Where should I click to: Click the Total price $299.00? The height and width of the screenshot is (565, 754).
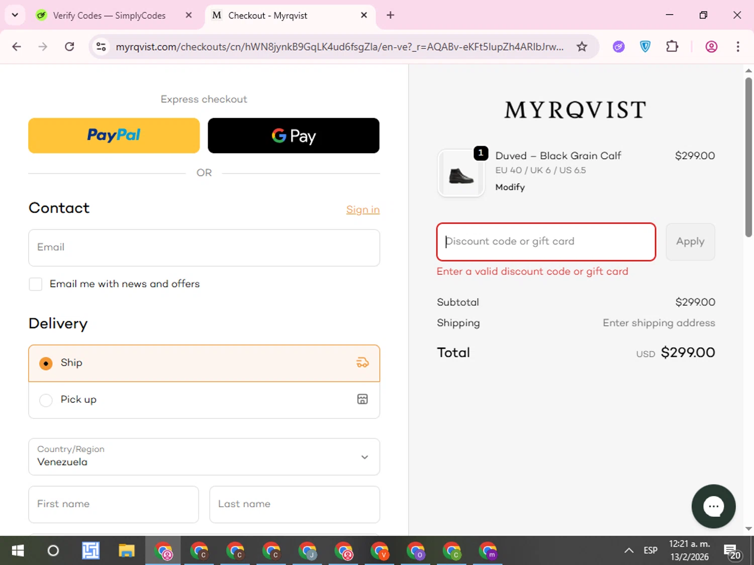pyautogui.click(x=688, y=353)
